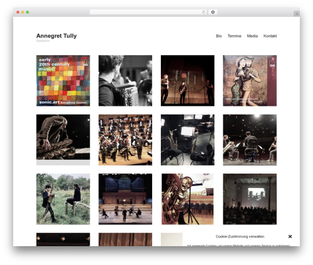Open the golden saxophone close-up photo

pyautogui.click(x=188, y=199)
